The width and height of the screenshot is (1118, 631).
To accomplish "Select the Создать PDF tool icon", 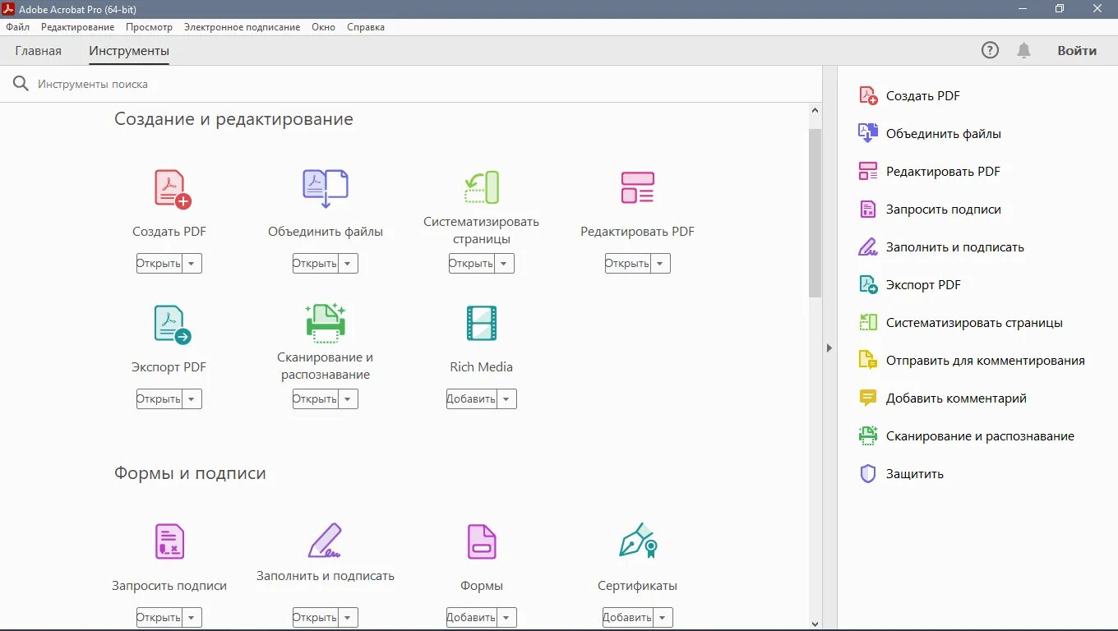I will (x=169, y=187).
